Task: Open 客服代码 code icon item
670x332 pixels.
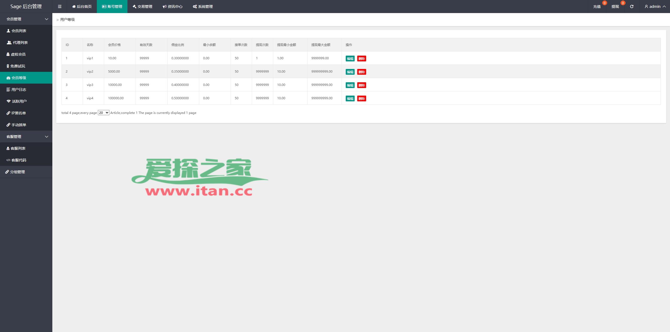Action: 19,160
